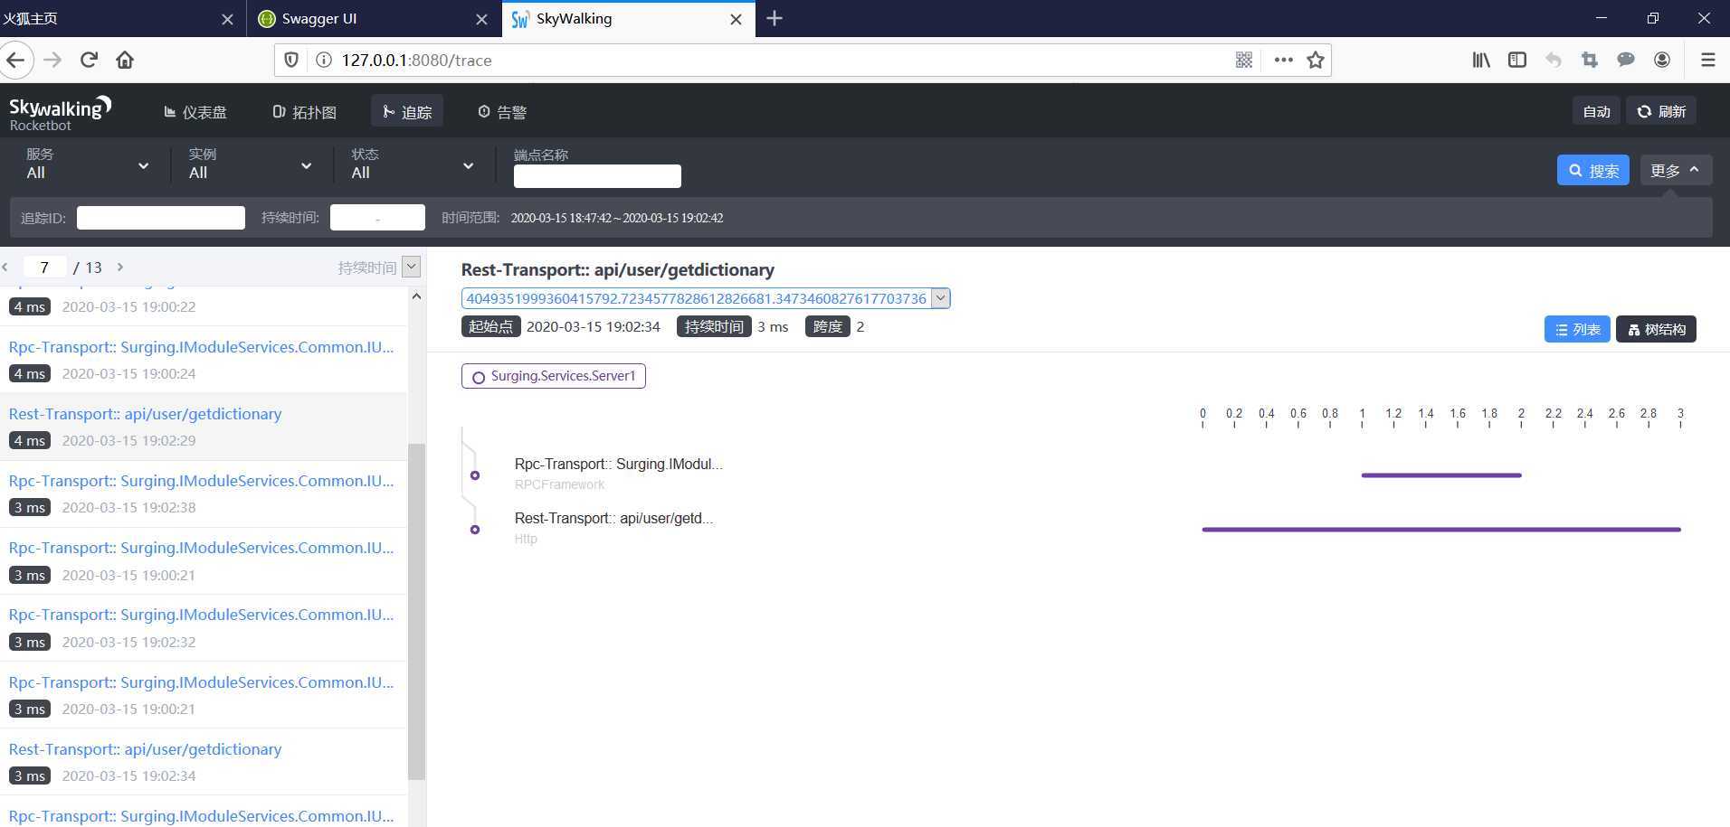Go to browser home page icon
The height and width of the screenshot is (827, 1730).
tap(125, 60)
